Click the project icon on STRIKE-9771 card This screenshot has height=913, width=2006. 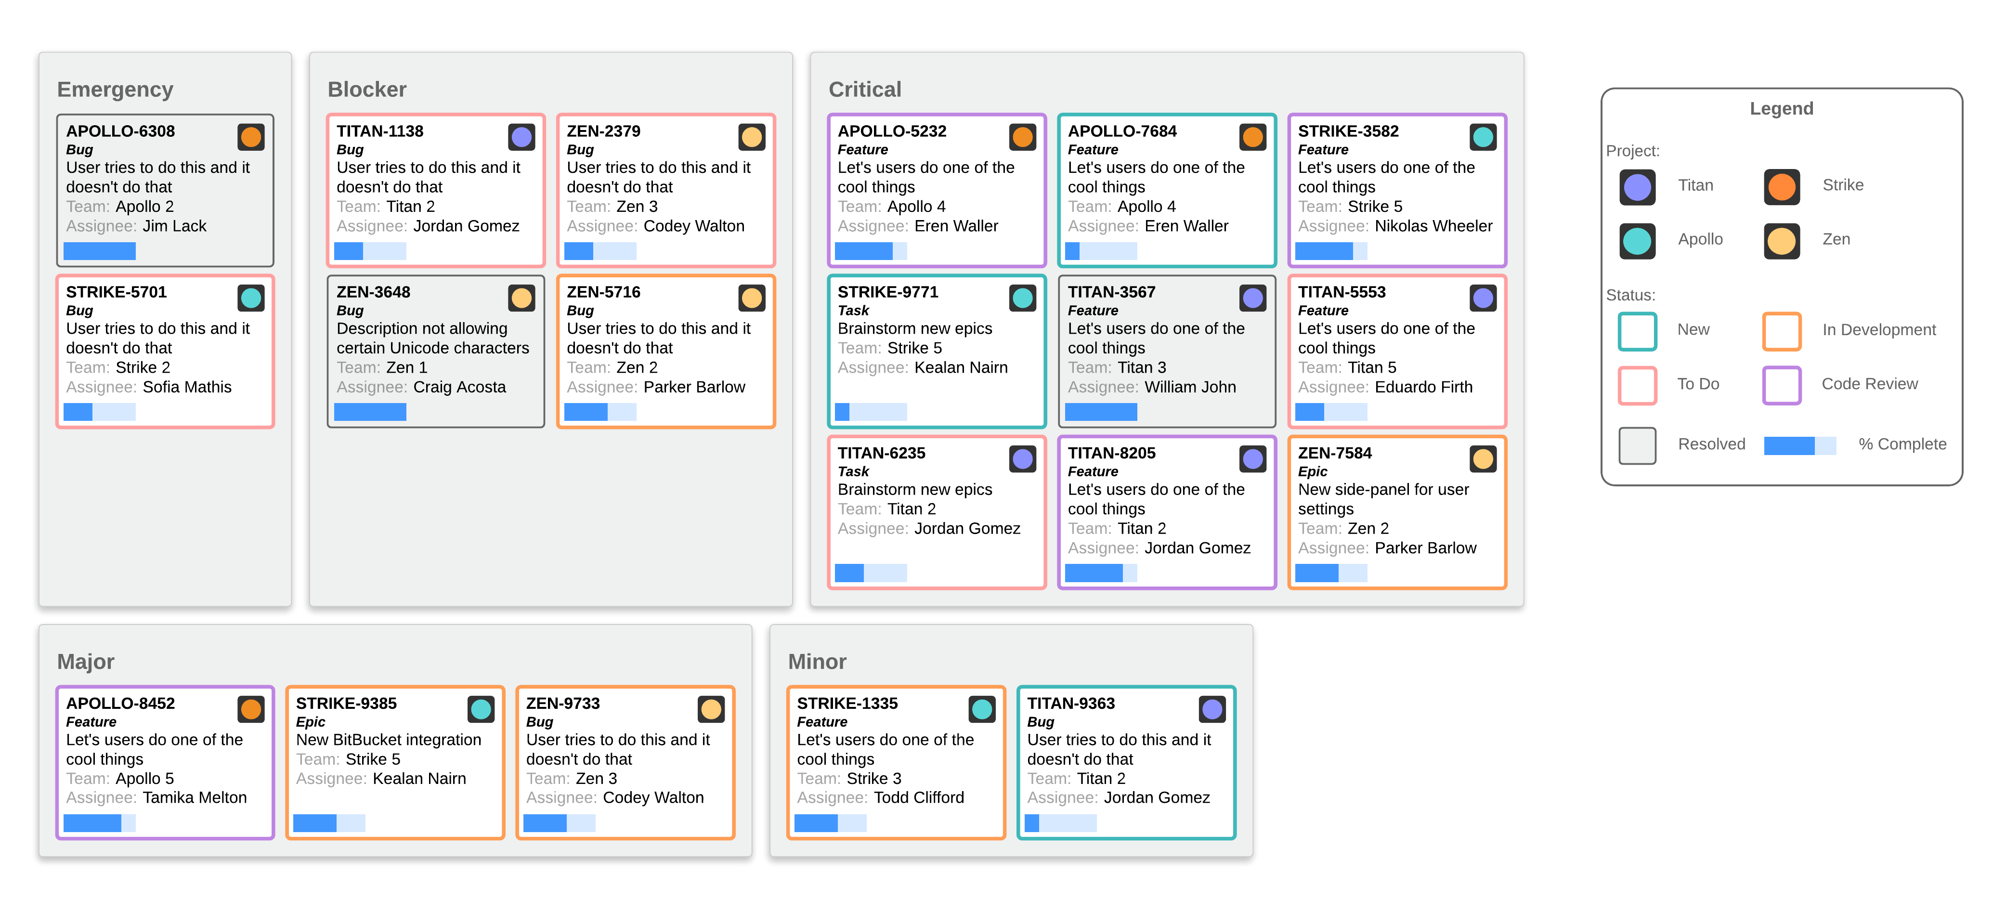click(x=1022, y=298)
